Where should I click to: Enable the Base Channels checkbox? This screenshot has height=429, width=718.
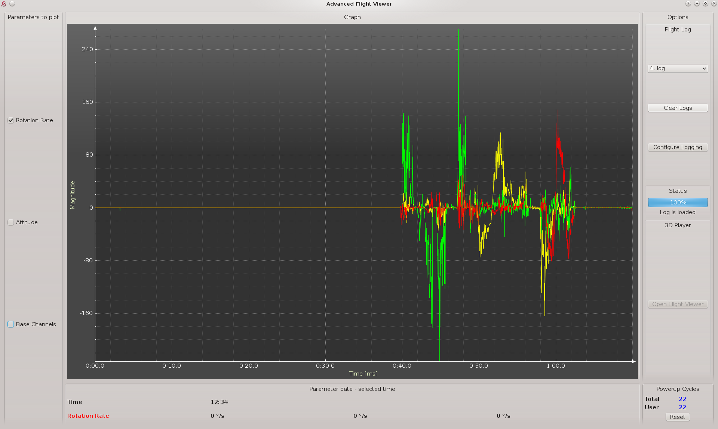coord(11,324)
